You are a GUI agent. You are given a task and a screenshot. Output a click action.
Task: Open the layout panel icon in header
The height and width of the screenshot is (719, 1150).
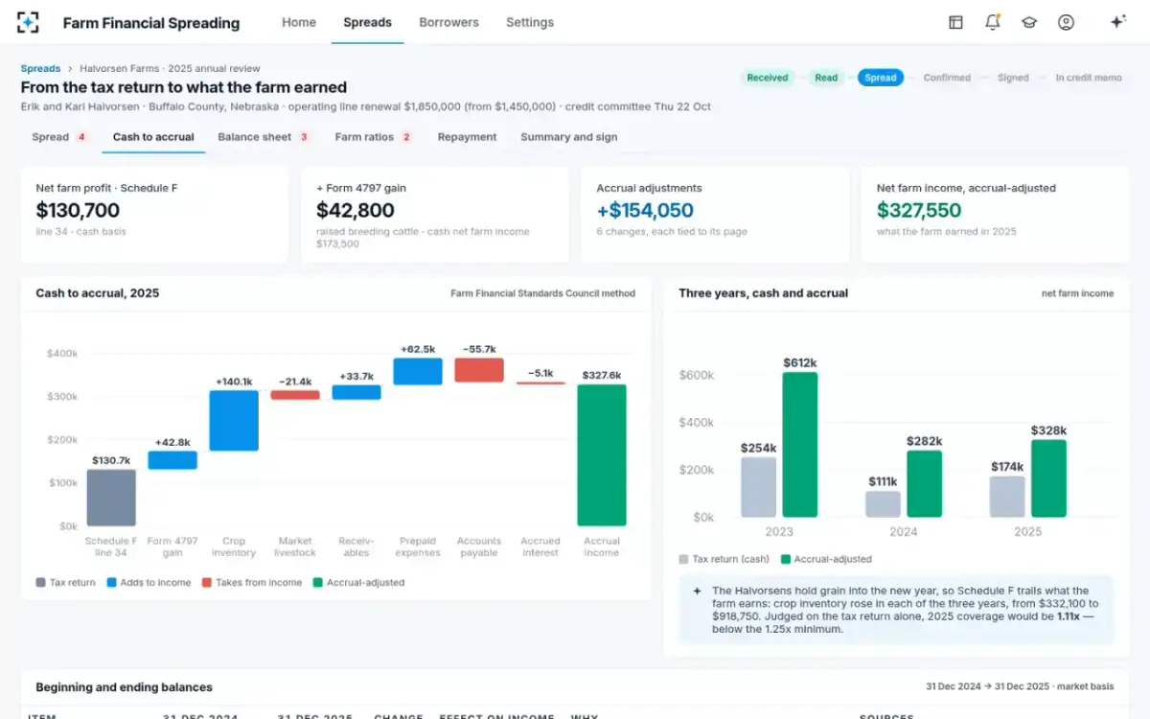(x=955, y=22)
